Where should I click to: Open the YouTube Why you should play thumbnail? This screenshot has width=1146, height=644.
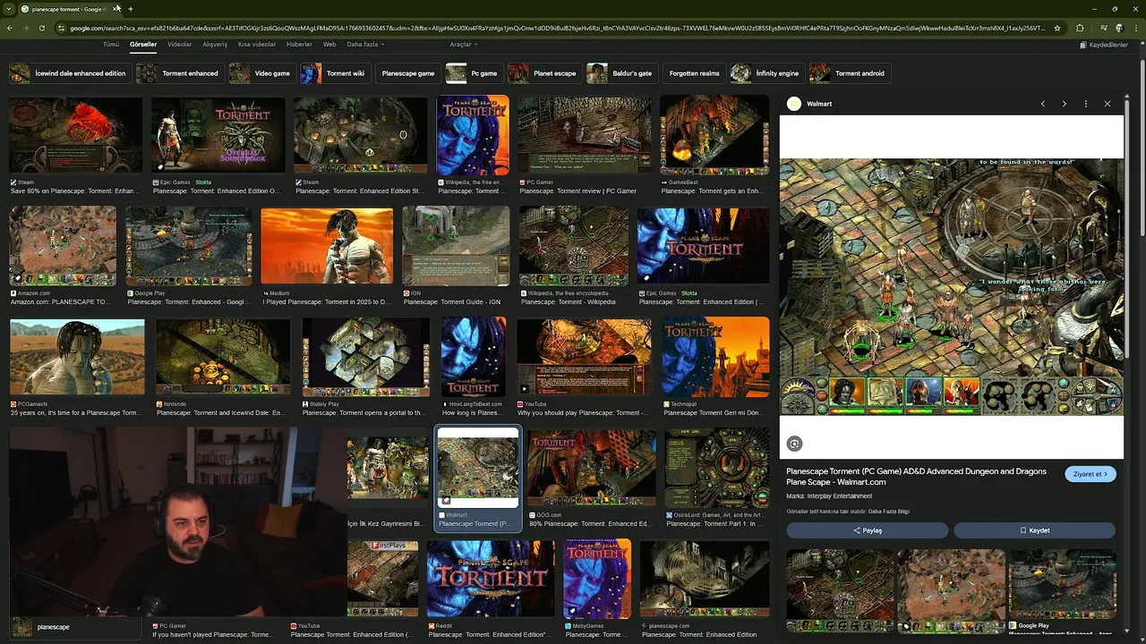coord(584,357)
